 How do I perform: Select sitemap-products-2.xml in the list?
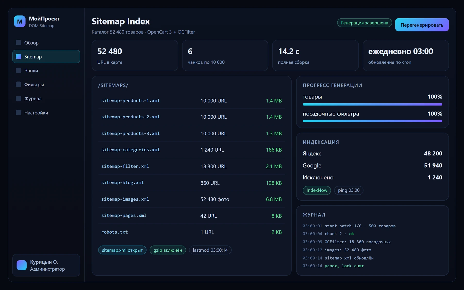point(192,117)
